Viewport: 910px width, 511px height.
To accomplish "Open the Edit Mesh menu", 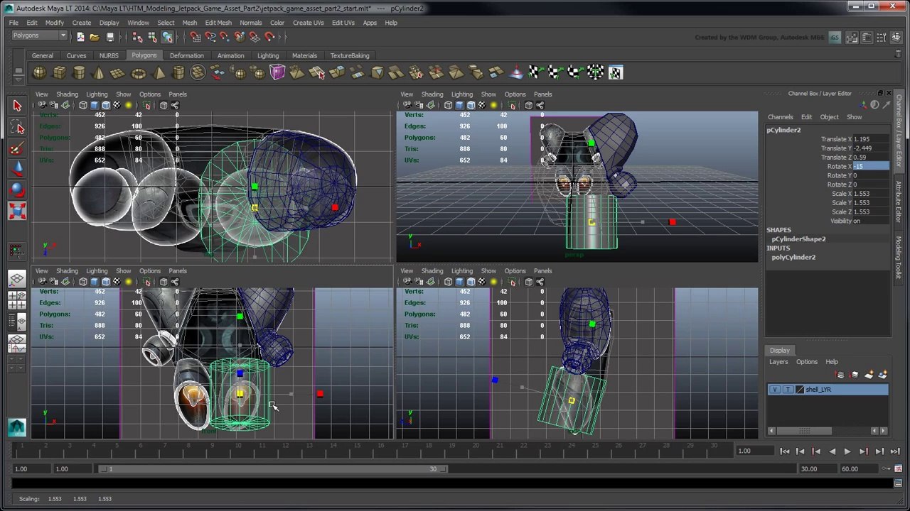I will coord(218,23).
